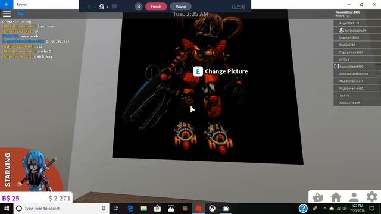Open the blue help question mark icon
The width and height of the screenshot is (381, 214).
coord(303,209)
